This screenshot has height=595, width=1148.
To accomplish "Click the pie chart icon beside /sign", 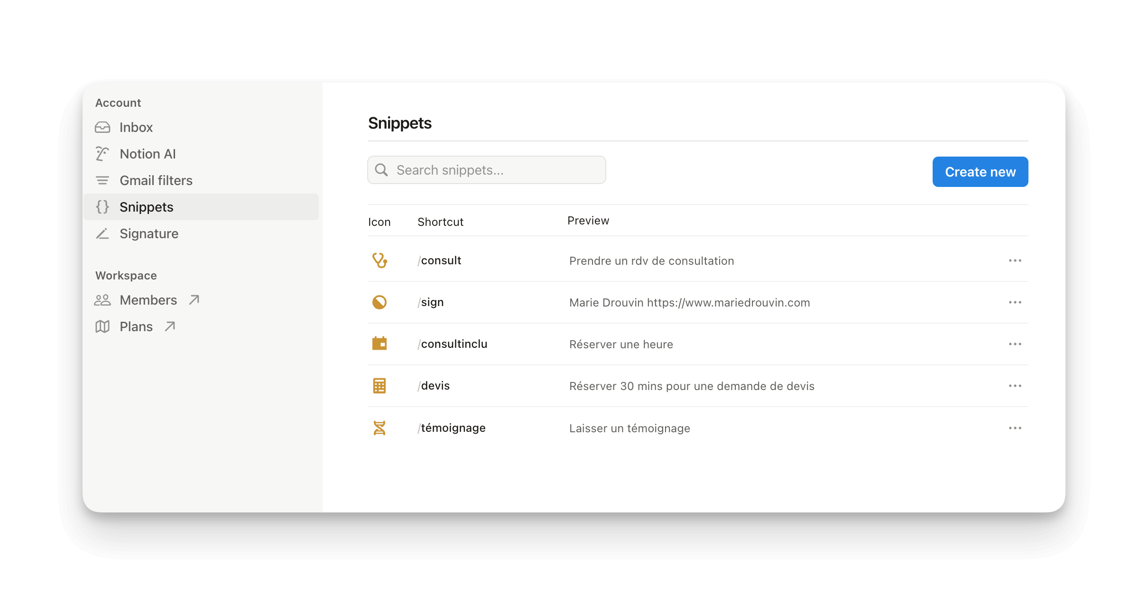I will tap(380, 302).
